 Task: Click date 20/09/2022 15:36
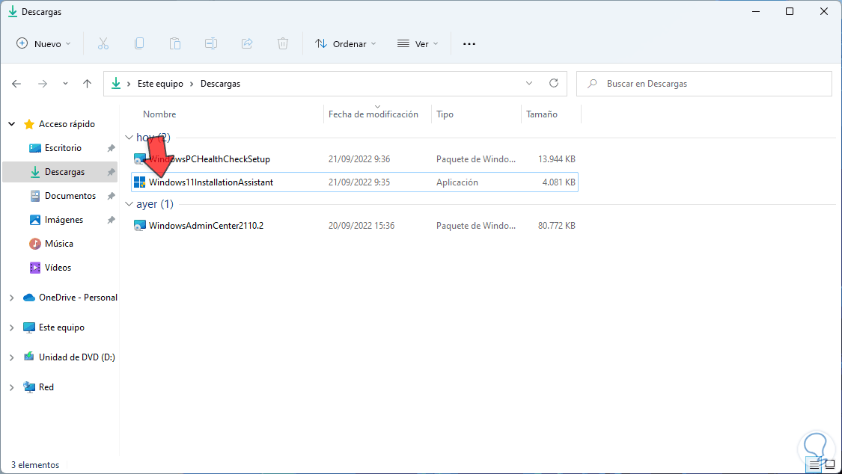coord(361,226)
